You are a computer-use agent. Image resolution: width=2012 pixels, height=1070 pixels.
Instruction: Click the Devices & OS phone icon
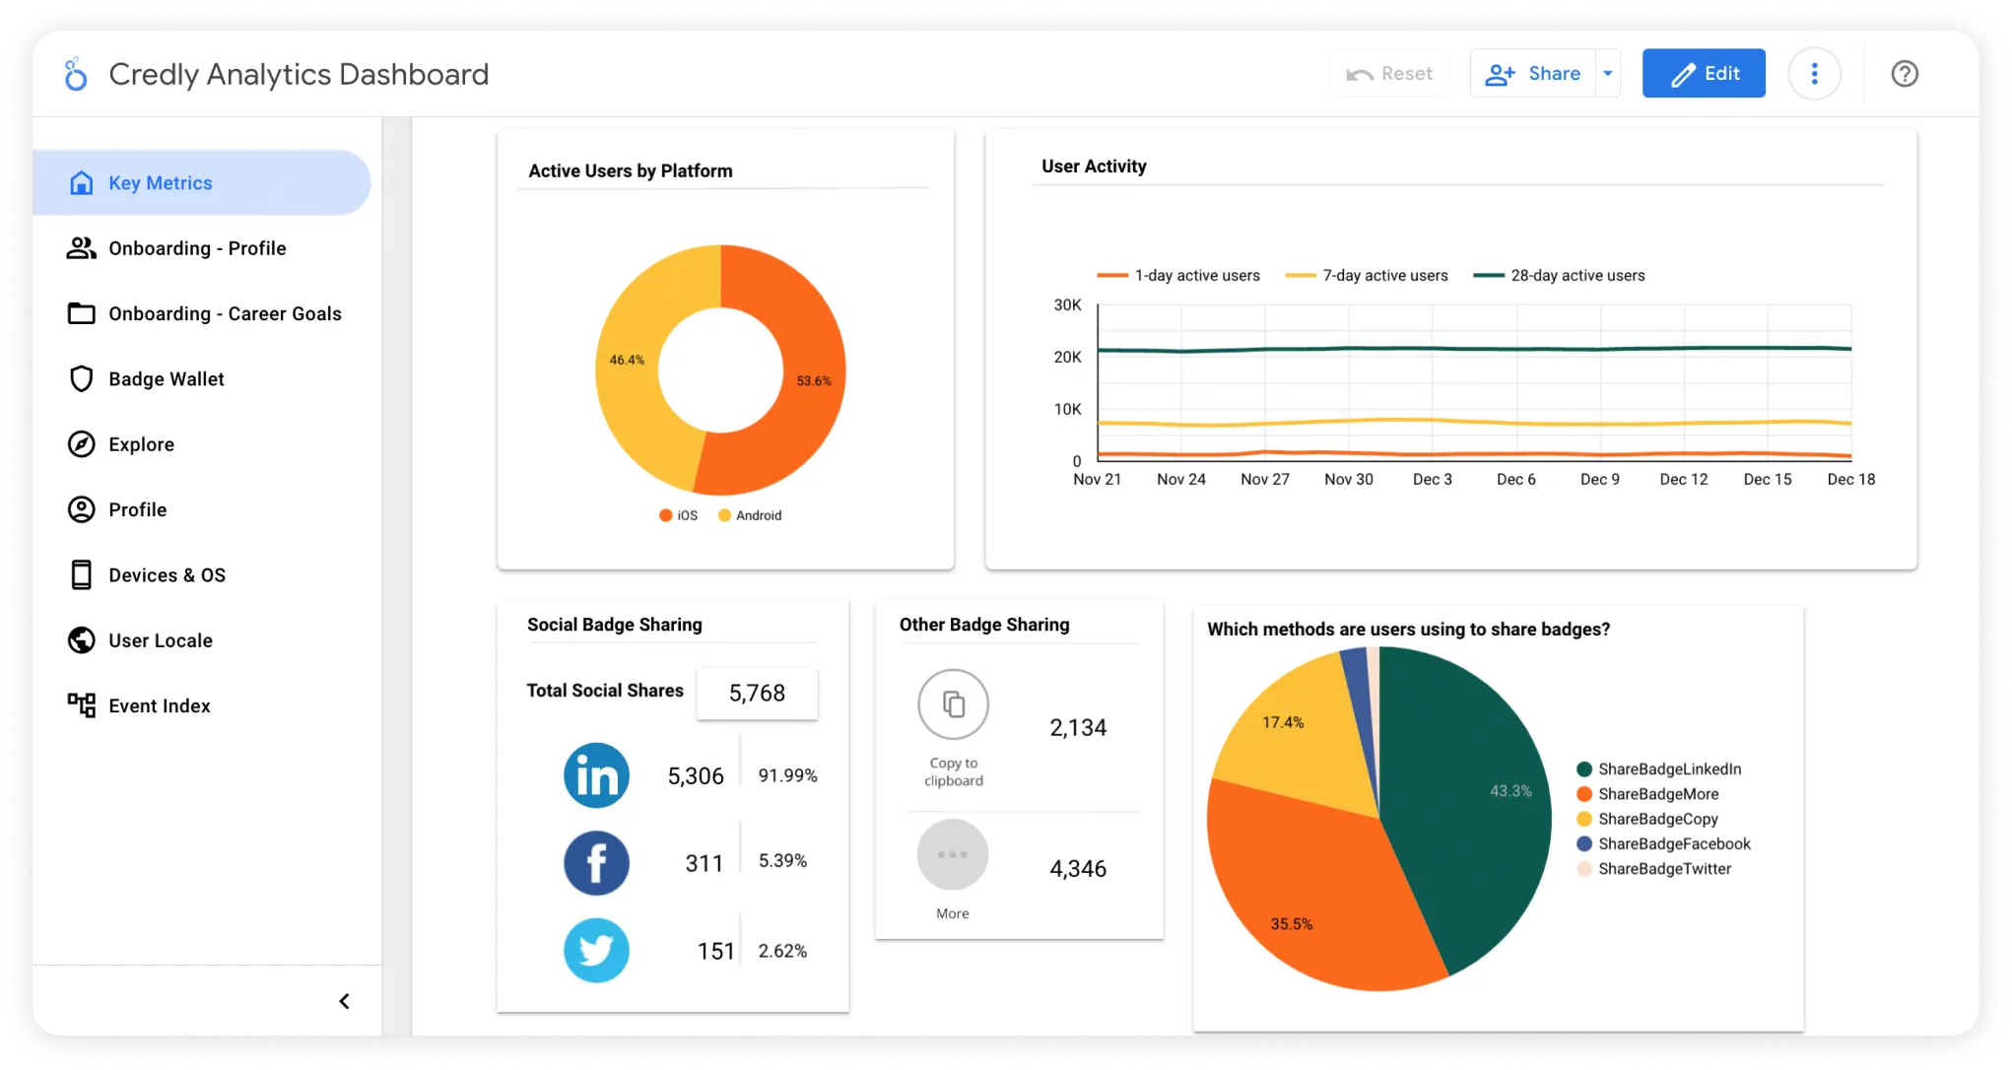point(81,575)
